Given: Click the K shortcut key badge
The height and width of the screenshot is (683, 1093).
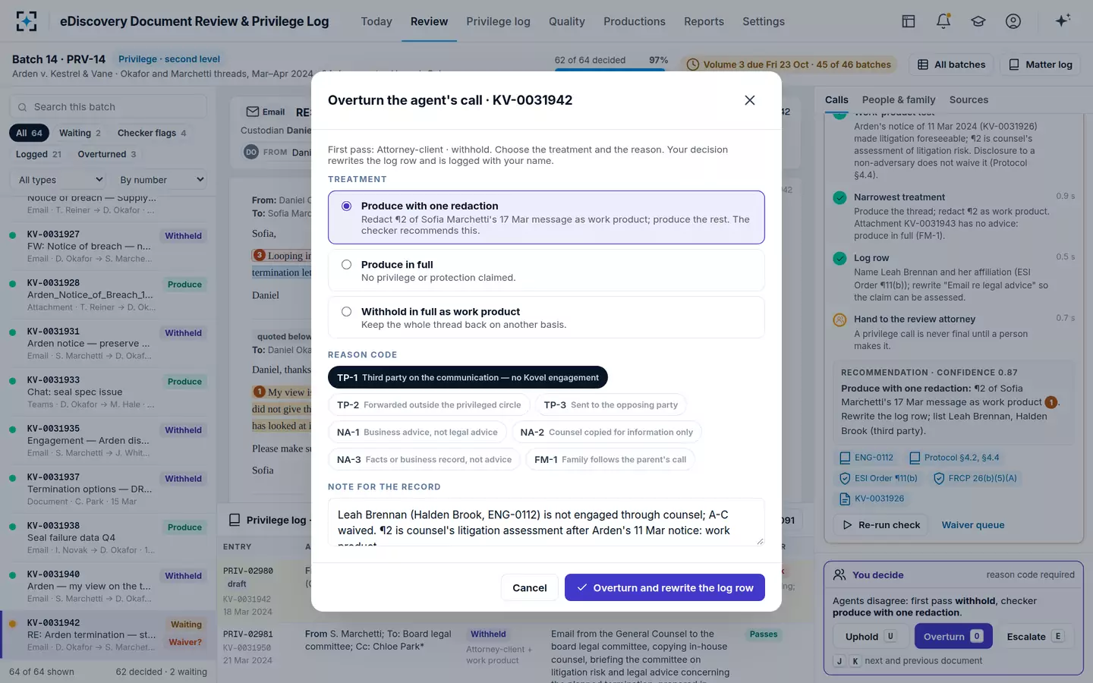Looking at the screenshot, I should pos(855,661).
